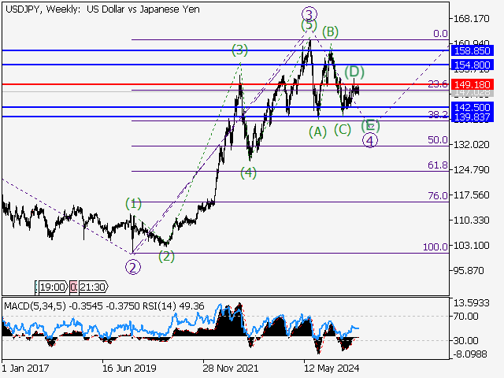Image resolution: width=504 pixels, height=378 pixels.
Task: Select the 28 Nov 2021 date label
Action: tap(230, 368)
